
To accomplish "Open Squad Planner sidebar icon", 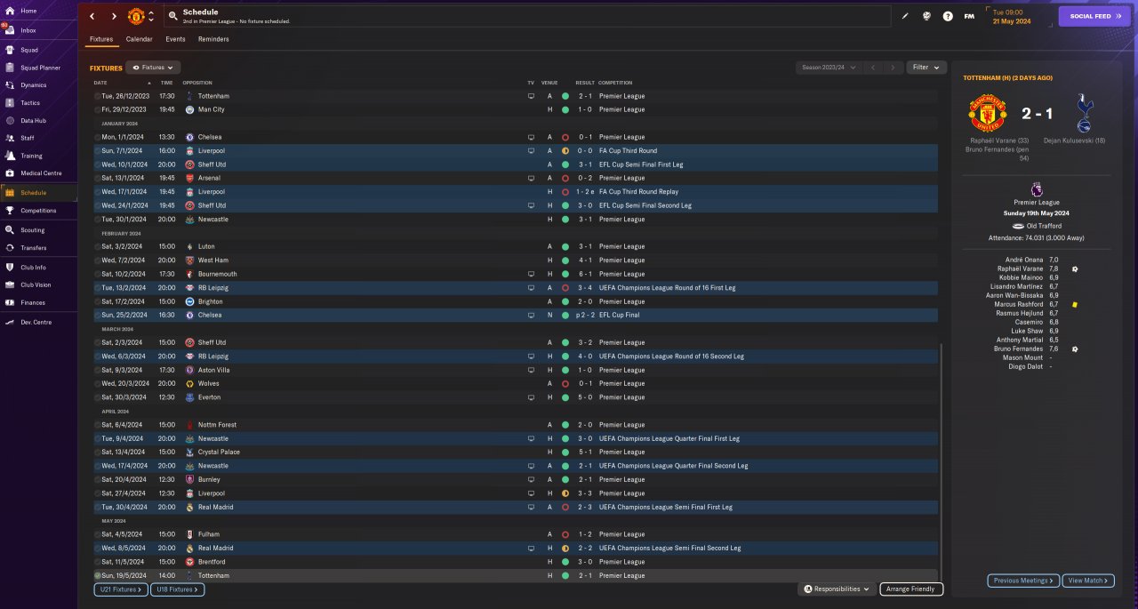I will (x=10, y=68).
